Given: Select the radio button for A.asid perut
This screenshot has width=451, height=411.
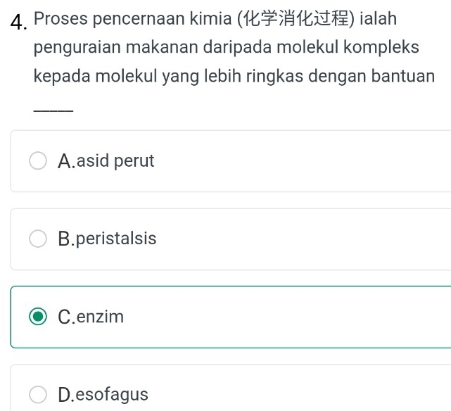Looking at the screenshot, I should [x=39, y=161].
